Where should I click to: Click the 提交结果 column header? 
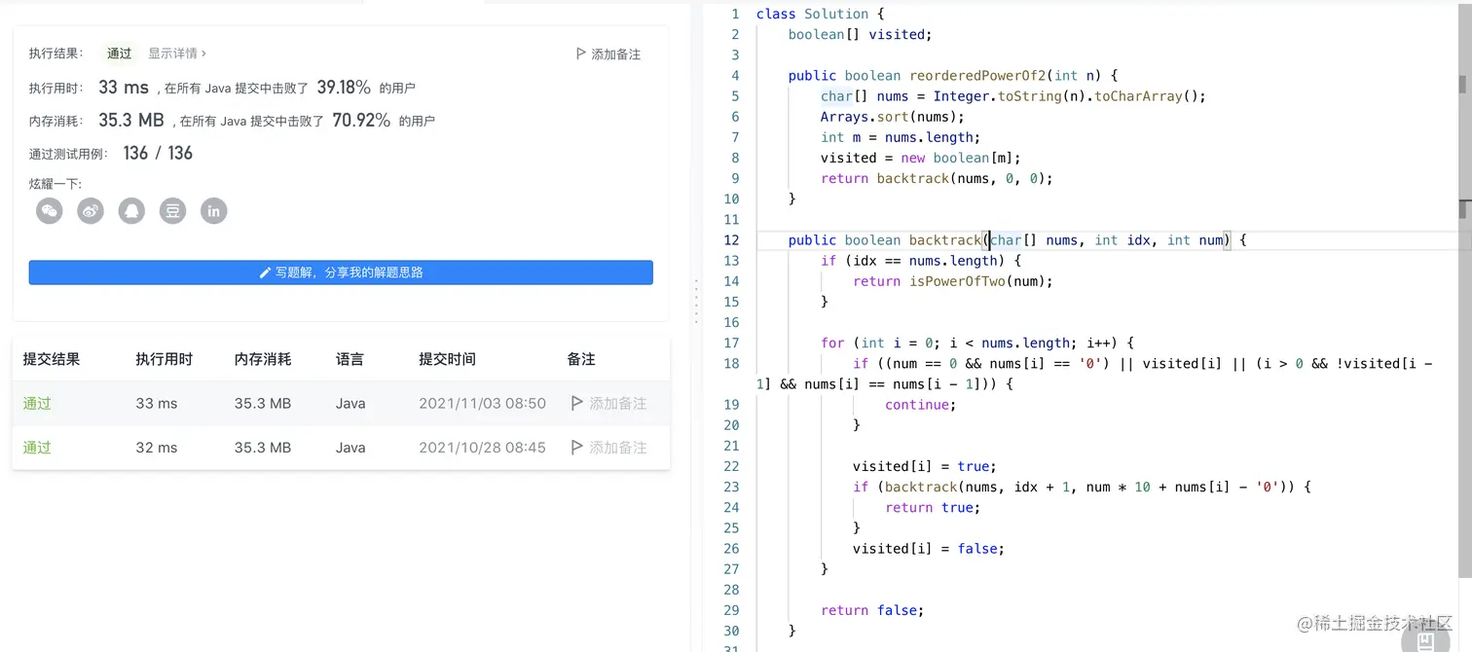52,359
